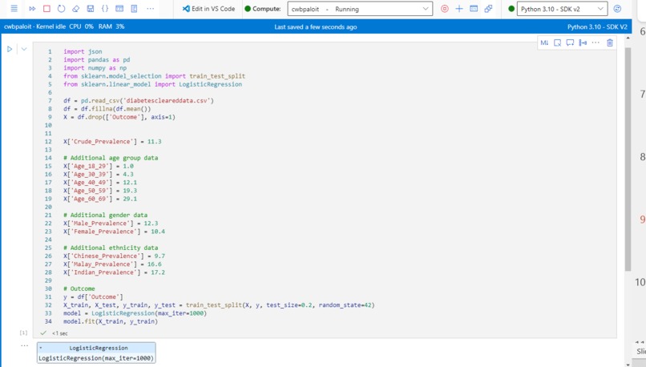Click the scrollbar up arrow
Screen dimensions: 646x367
pyautogui.click(x=628, y=38)
